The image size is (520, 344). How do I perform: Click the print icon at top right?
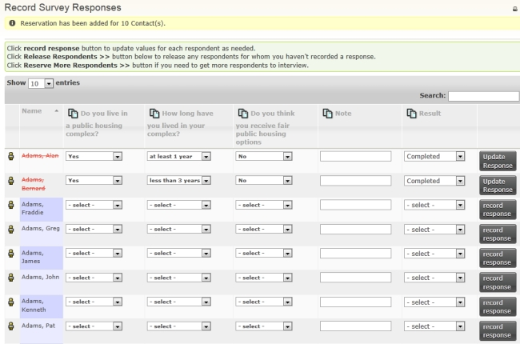pos(513,8)
